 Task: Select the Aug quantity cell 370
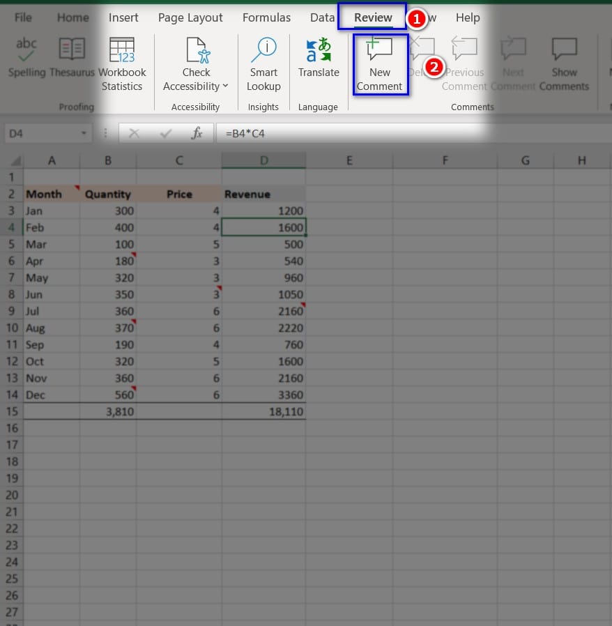pyautogui.click(x=108, y=328)
